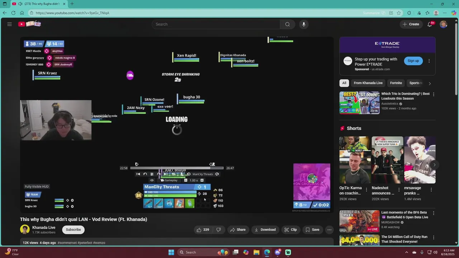Open options for mrsavage pranks short
The image size is (459, 258).
pos(431,190)
